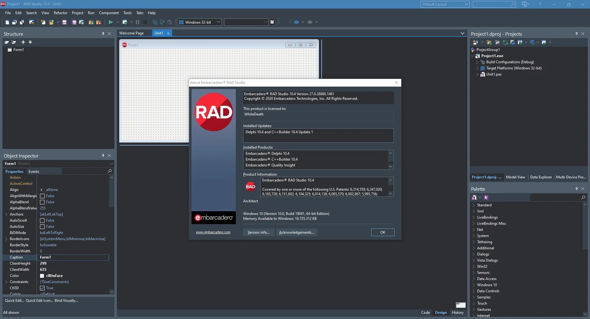Screen dimensions: 590x319
Task: Click the title bar search box
Action: point(494,4)
